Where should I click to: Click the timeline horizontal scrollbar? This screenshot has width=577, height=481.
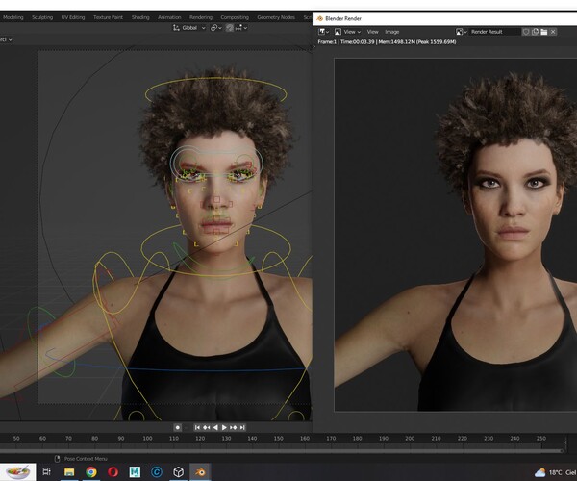click(x=282, y=451)
